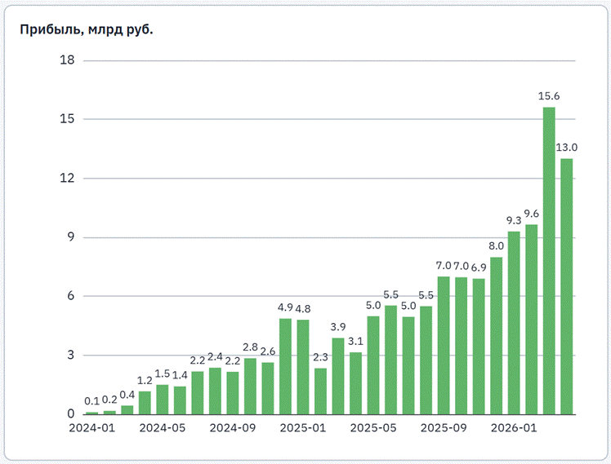
Task: Select the last bar labeled 13.0
Action: click(567, 286)
